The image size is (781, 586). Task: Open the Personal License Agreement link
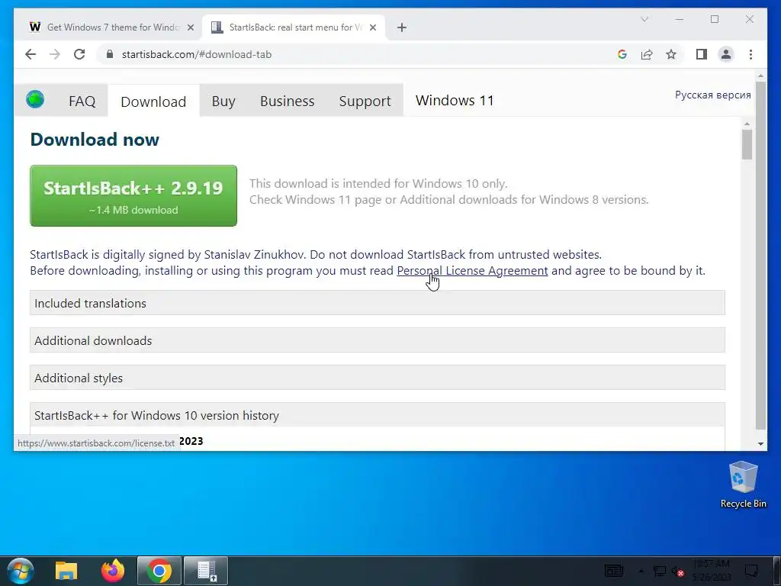coord(472,271)
